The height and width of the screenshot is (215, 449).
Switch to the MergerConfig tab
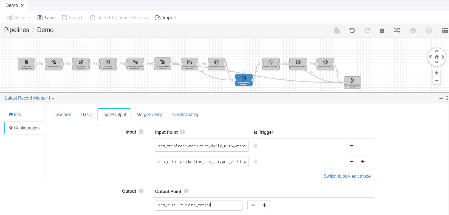[x=149, y=115]
